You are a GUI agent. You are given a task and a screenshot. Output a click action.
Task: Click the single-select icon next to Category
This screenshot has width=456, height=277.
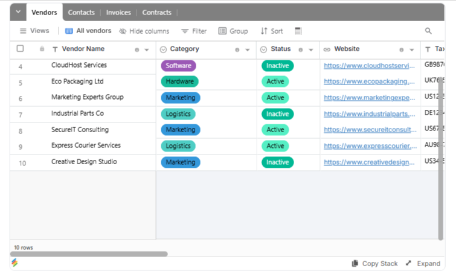pyautogui.click(x=163, y=49)
